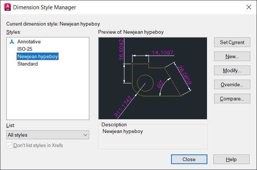Select the Newjean hypeboy style

pos(37,56)
